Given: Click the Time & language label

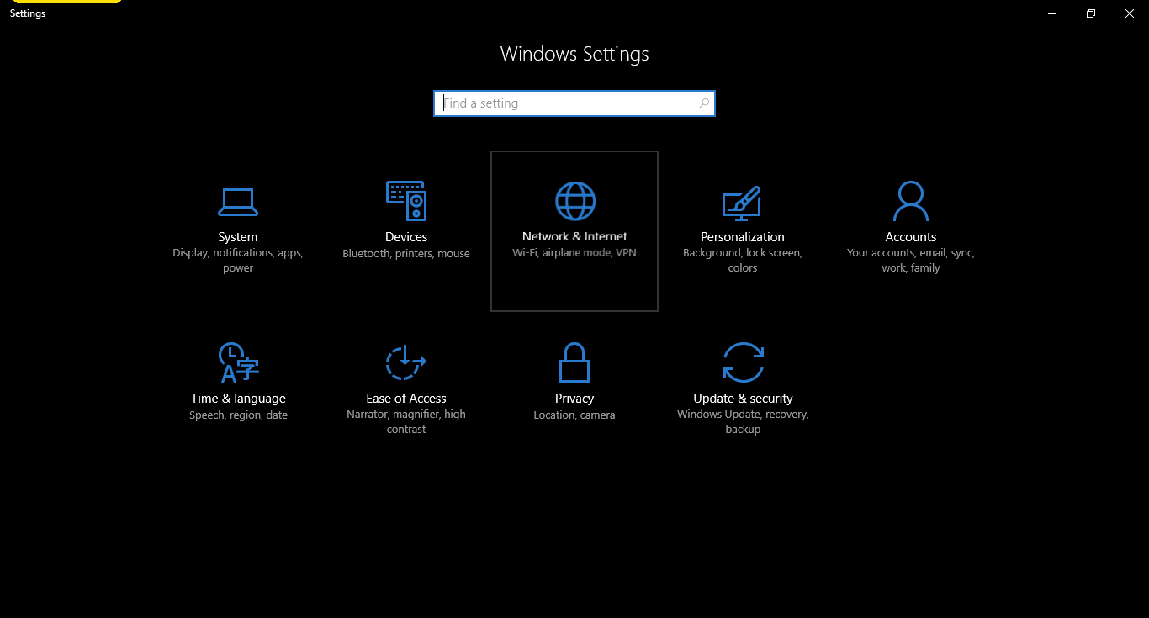Looking at the screenshot, I should (x=238, y=399).
